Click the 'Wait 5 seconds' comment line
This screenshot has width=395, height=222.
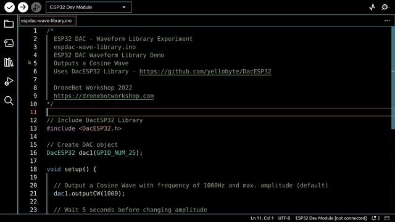point(130,210)
